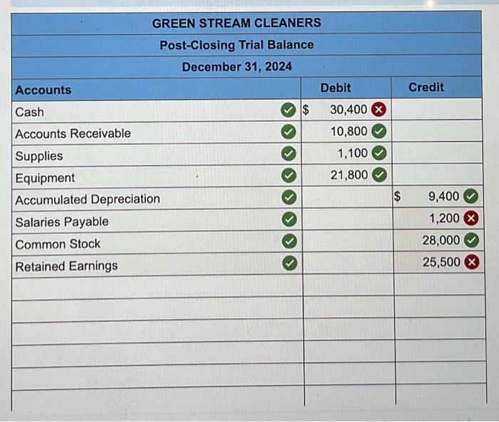
Task: Select the Cash debit value 30,400
Action: pos(348,110)
